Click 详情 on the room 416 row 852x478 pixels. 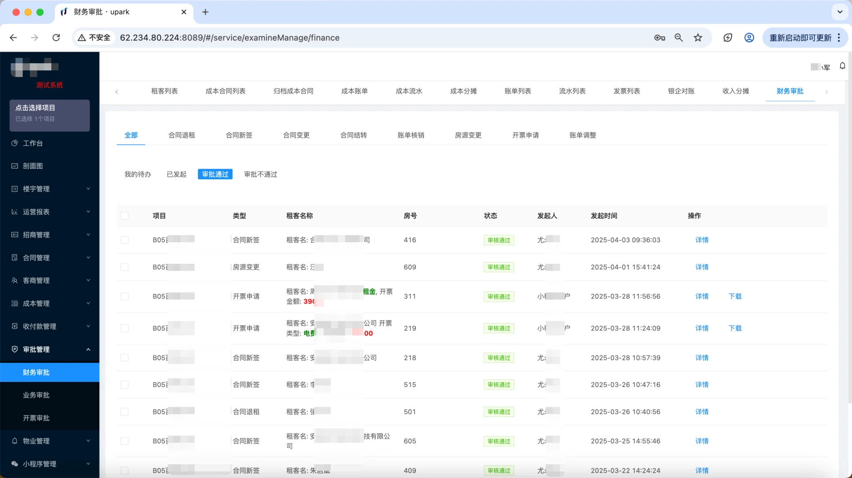(x=702, y=240)
